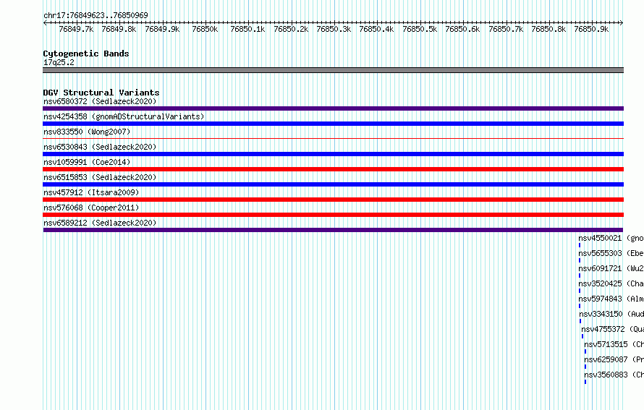
Task: Click ruler position 76849.7k
Action: coord(77,29)
